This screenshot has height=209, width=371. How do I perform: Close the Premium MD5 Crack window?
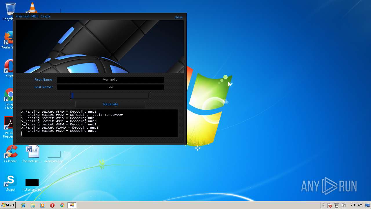179,17
